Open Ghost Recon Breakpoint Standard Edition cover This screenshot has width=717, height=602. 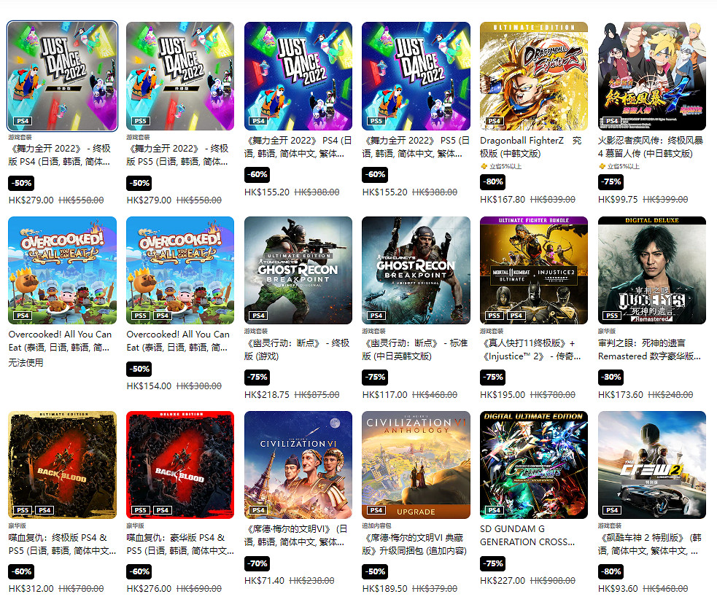416,270
